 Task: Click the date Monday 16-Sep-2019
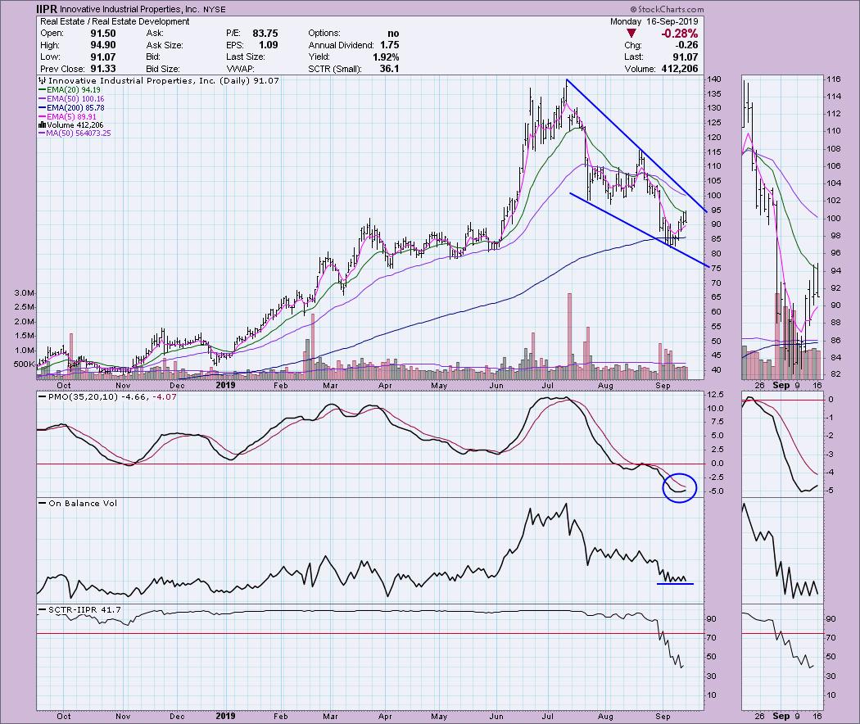point(654,21)
